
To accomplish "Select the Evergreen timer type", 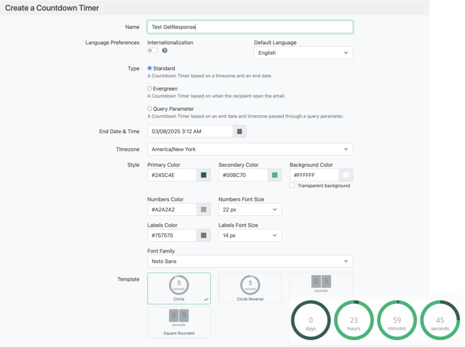I will click(149, 89).
